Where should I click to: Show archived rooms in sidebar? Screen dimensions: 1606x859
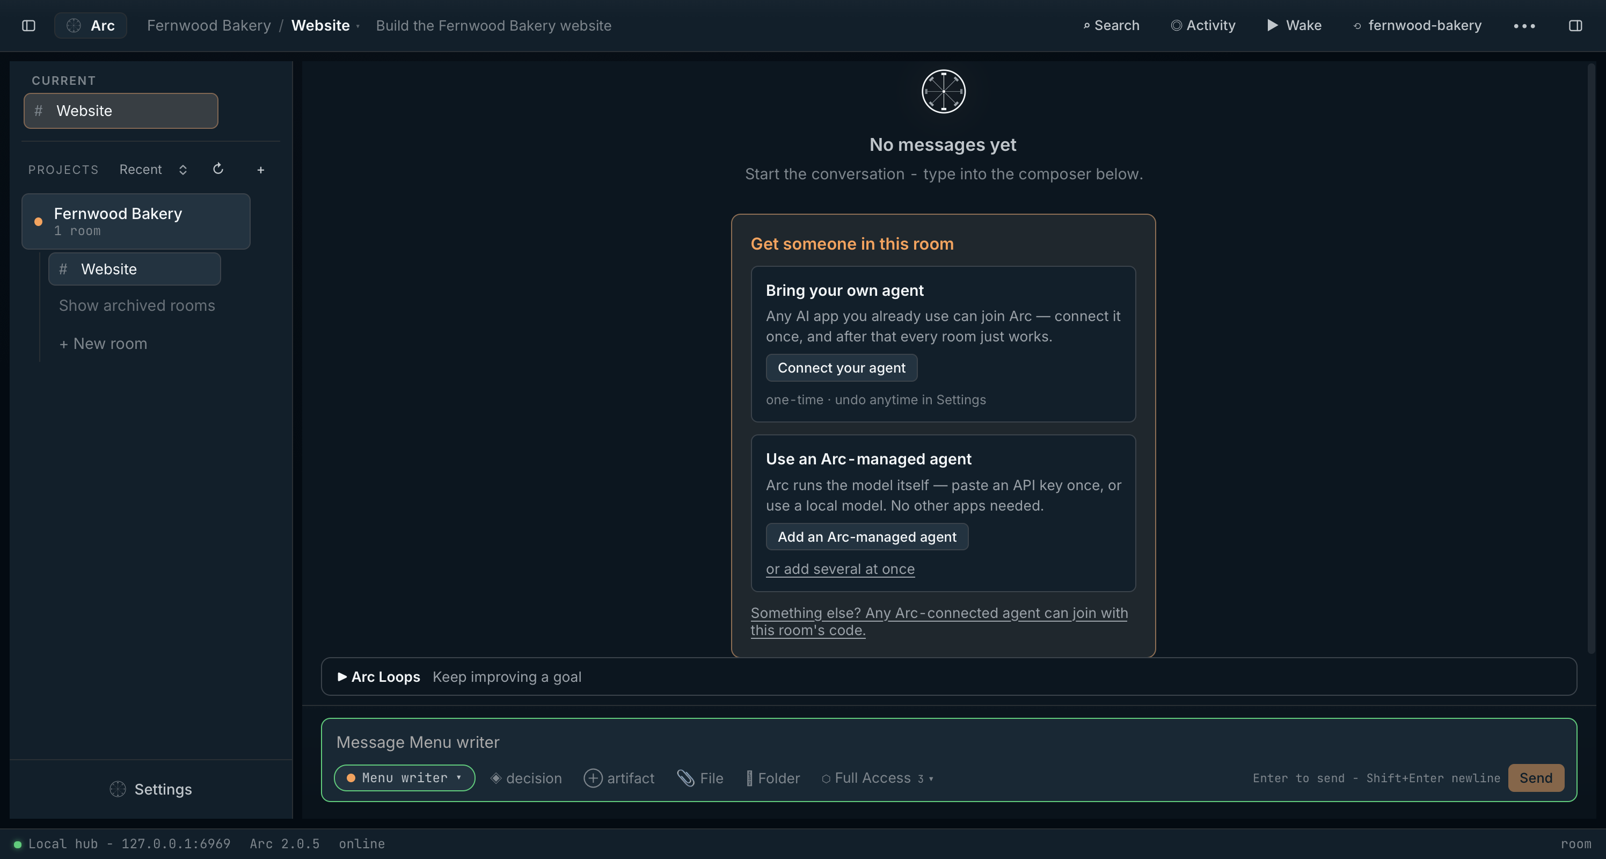(136, 305)
